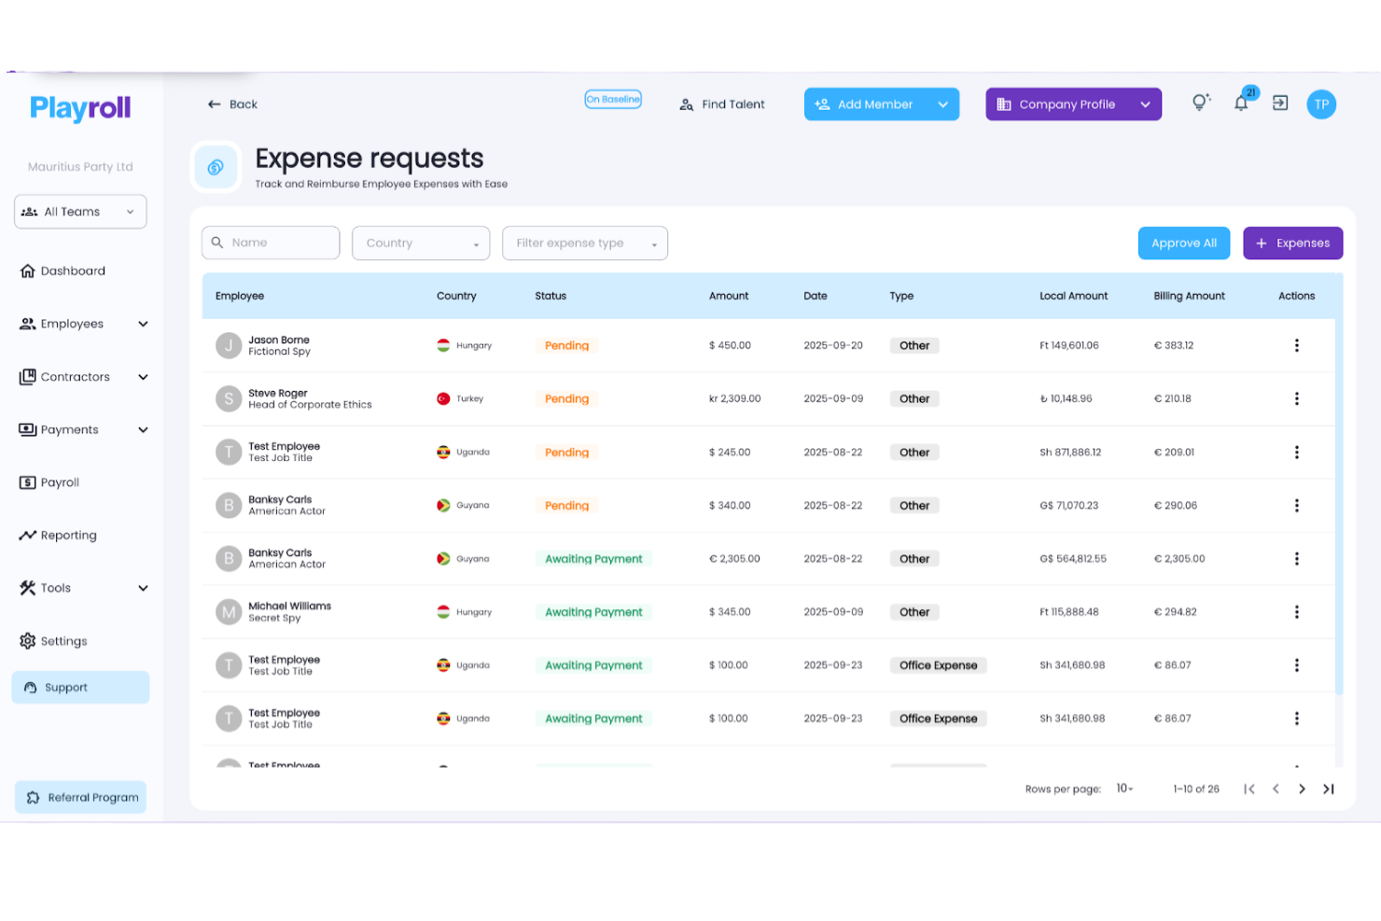Click the logout icon near the avatar
Viewport: 1381px width, 921px height.
1280,104
